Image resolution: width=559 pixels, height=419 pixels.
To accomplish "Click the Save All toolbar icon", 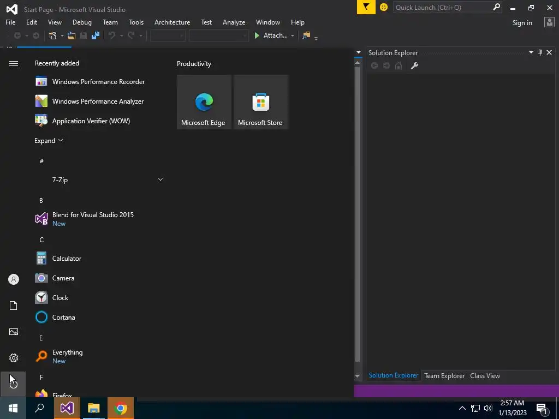I will (95, 35).
